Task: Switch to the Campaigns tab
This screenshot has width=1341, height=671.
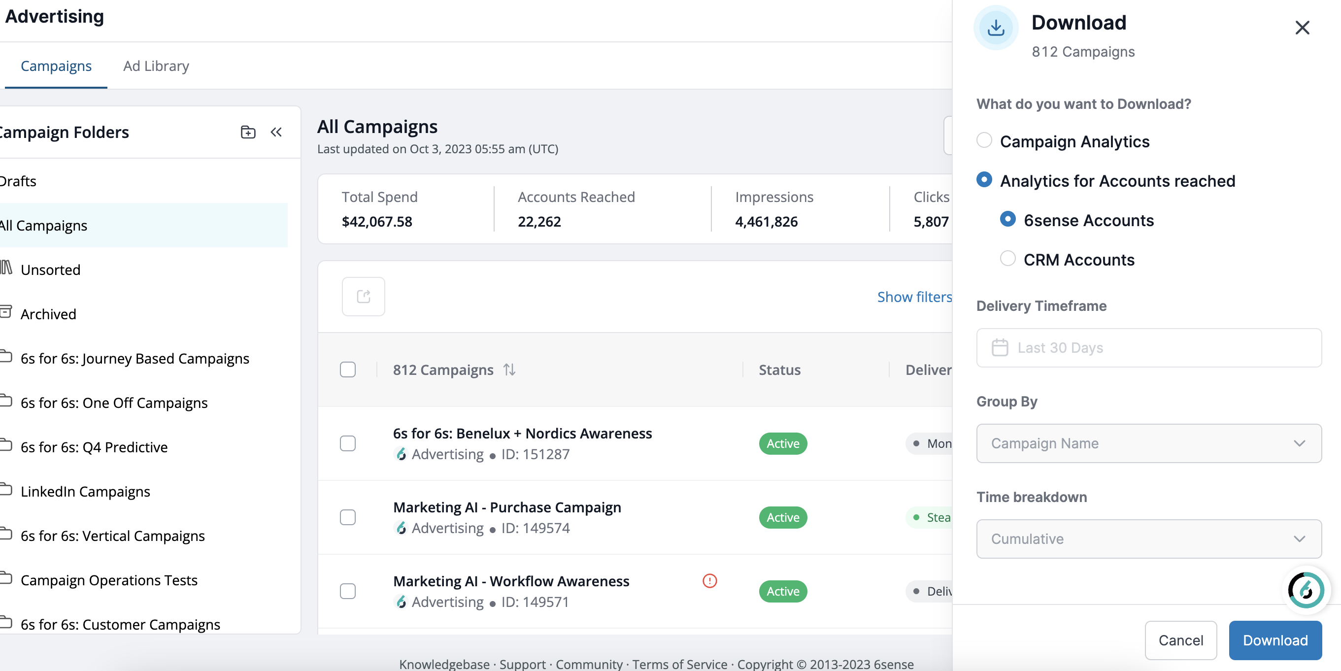Action: (x=56, y=66)
